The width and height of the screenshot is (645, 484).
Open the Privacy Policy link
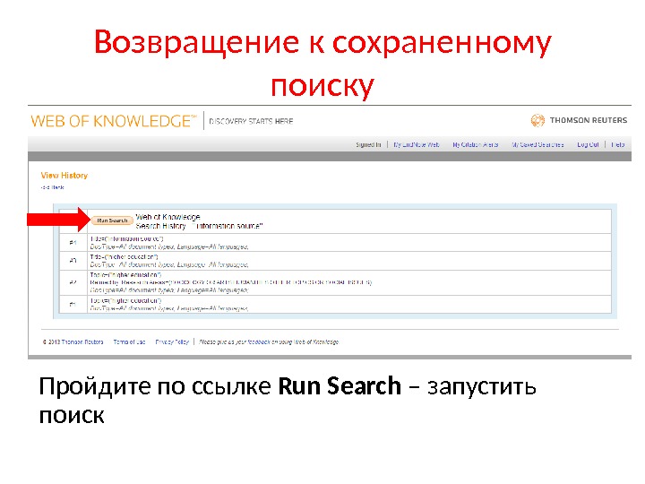(x=172, y=342)
